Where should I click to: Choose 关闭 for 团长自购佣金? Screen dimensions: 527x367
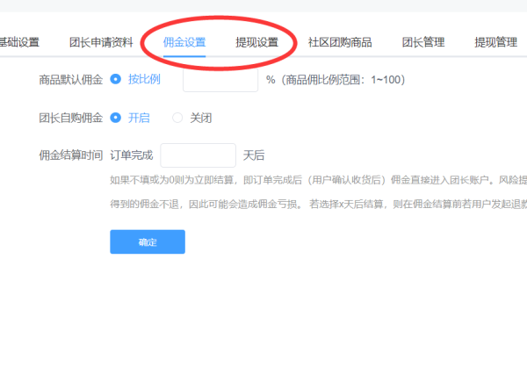177,118
